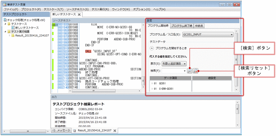Click the テストケース folder icon
The height and width of the screenshot is (136, 276).
pyautogui.click(x=9, y=24)
